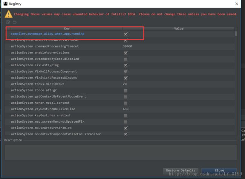The image size is (245, 179).
Task: Click the Restore Defaults button
Action: (181, 170)
